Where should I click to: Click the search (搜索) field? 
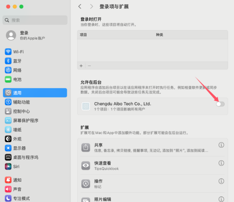[x=35, y=20]
